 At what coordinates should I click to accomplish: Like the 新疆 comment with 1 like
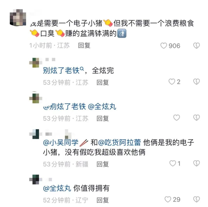tap(173, 163)
